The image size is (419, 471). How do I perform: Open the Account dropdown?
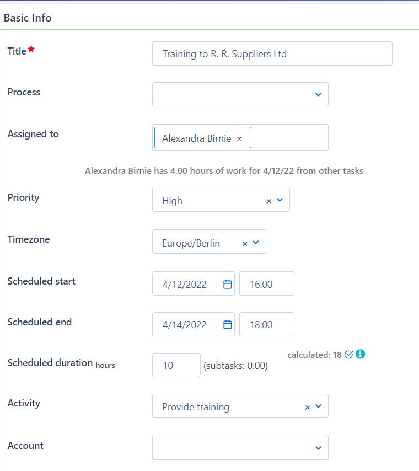tap(318, 448)
